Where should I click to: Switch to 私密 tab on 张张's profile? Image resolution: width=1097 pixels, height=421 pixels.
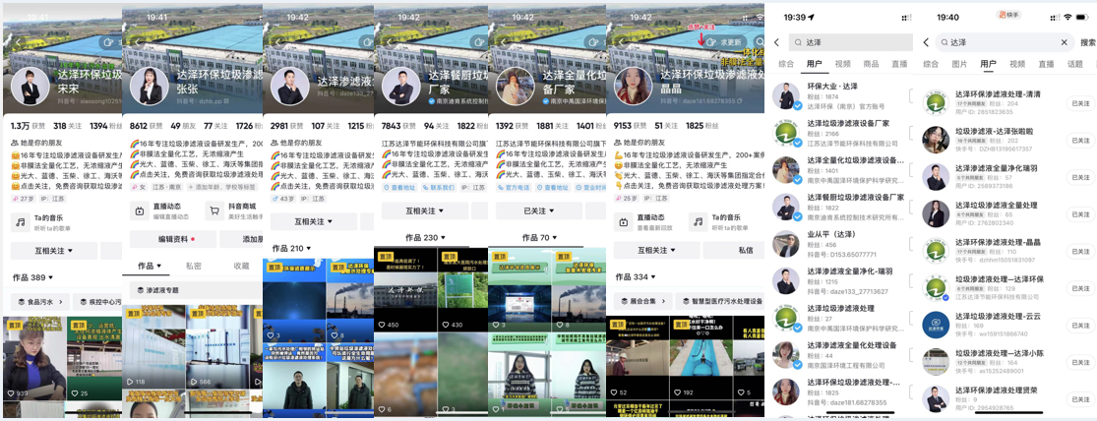pos(194,266)
